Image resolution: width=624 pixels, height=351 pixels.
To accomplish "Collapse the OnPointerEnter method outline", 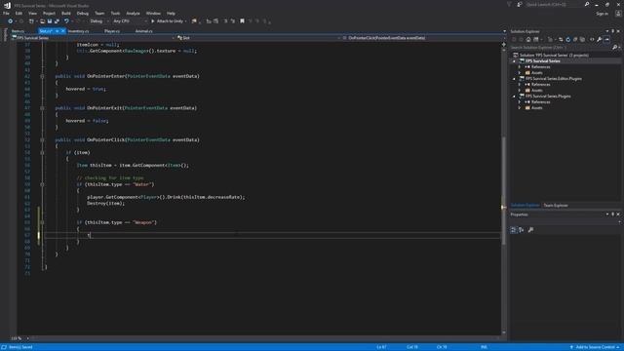I will click(x=42, y=76).
